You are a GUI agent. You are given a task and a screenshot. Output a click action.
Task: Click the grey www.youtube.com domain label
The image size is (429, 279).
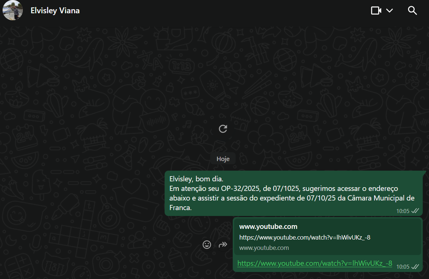pyautogui.click(x=264, y=248)
